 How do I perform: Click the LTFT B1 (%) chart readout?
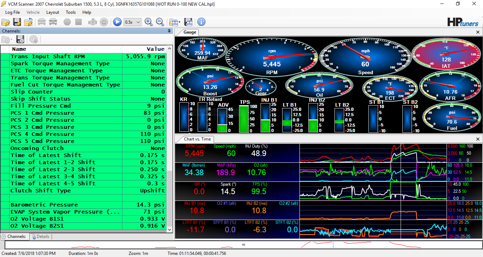pyautogui.click(x=196, y=229)
